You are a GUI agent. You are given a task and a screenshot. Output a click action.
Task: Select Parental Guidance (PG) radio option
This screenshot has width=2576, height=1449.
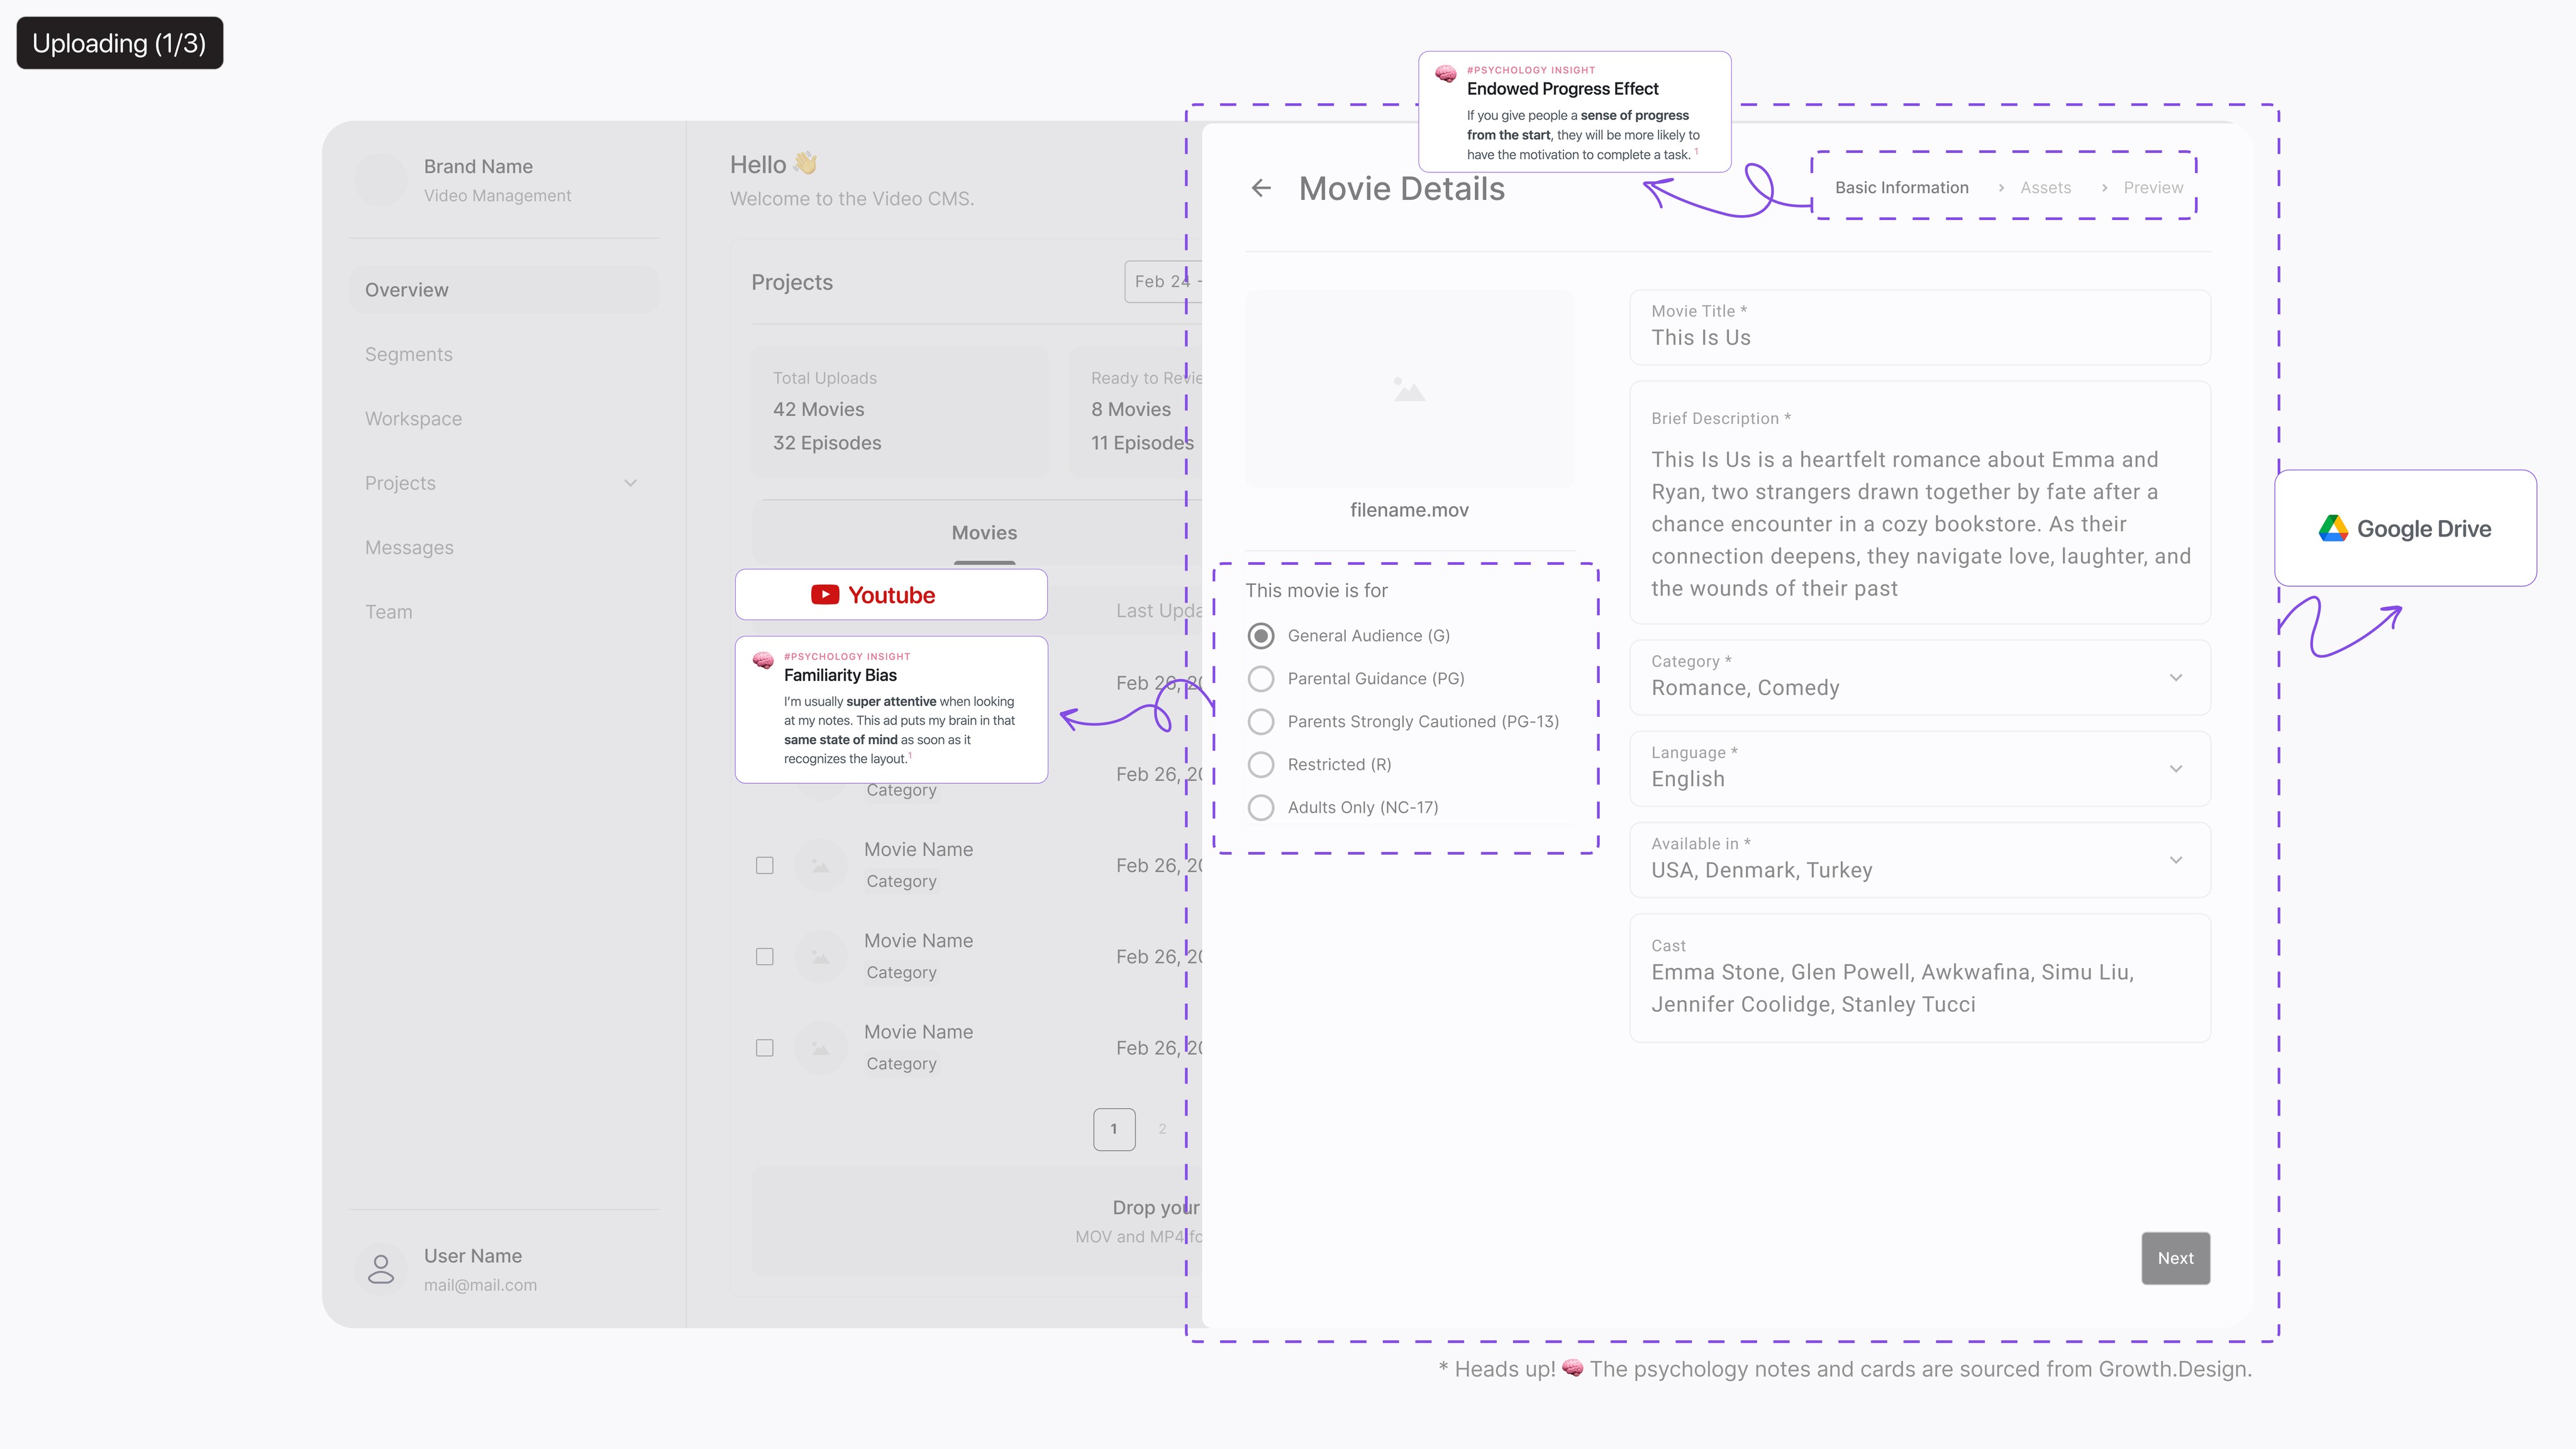[x=1261, y=679]
